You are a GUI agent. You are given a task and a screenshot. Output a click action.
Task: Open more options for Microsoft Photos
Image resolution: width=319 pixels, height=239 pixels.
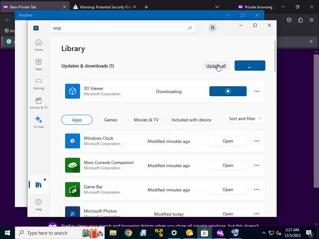click(257, 214)
